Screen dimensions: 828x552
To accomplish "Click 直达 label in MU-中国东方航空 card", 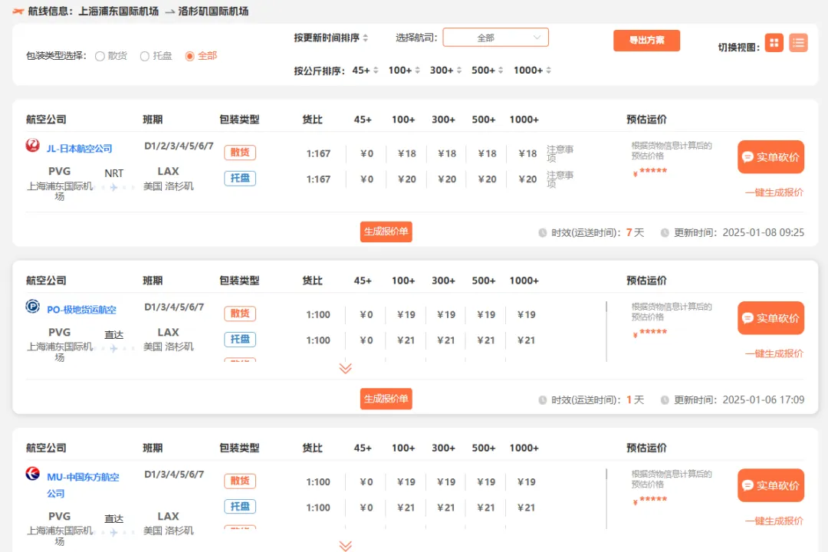I will pos(113,519).
